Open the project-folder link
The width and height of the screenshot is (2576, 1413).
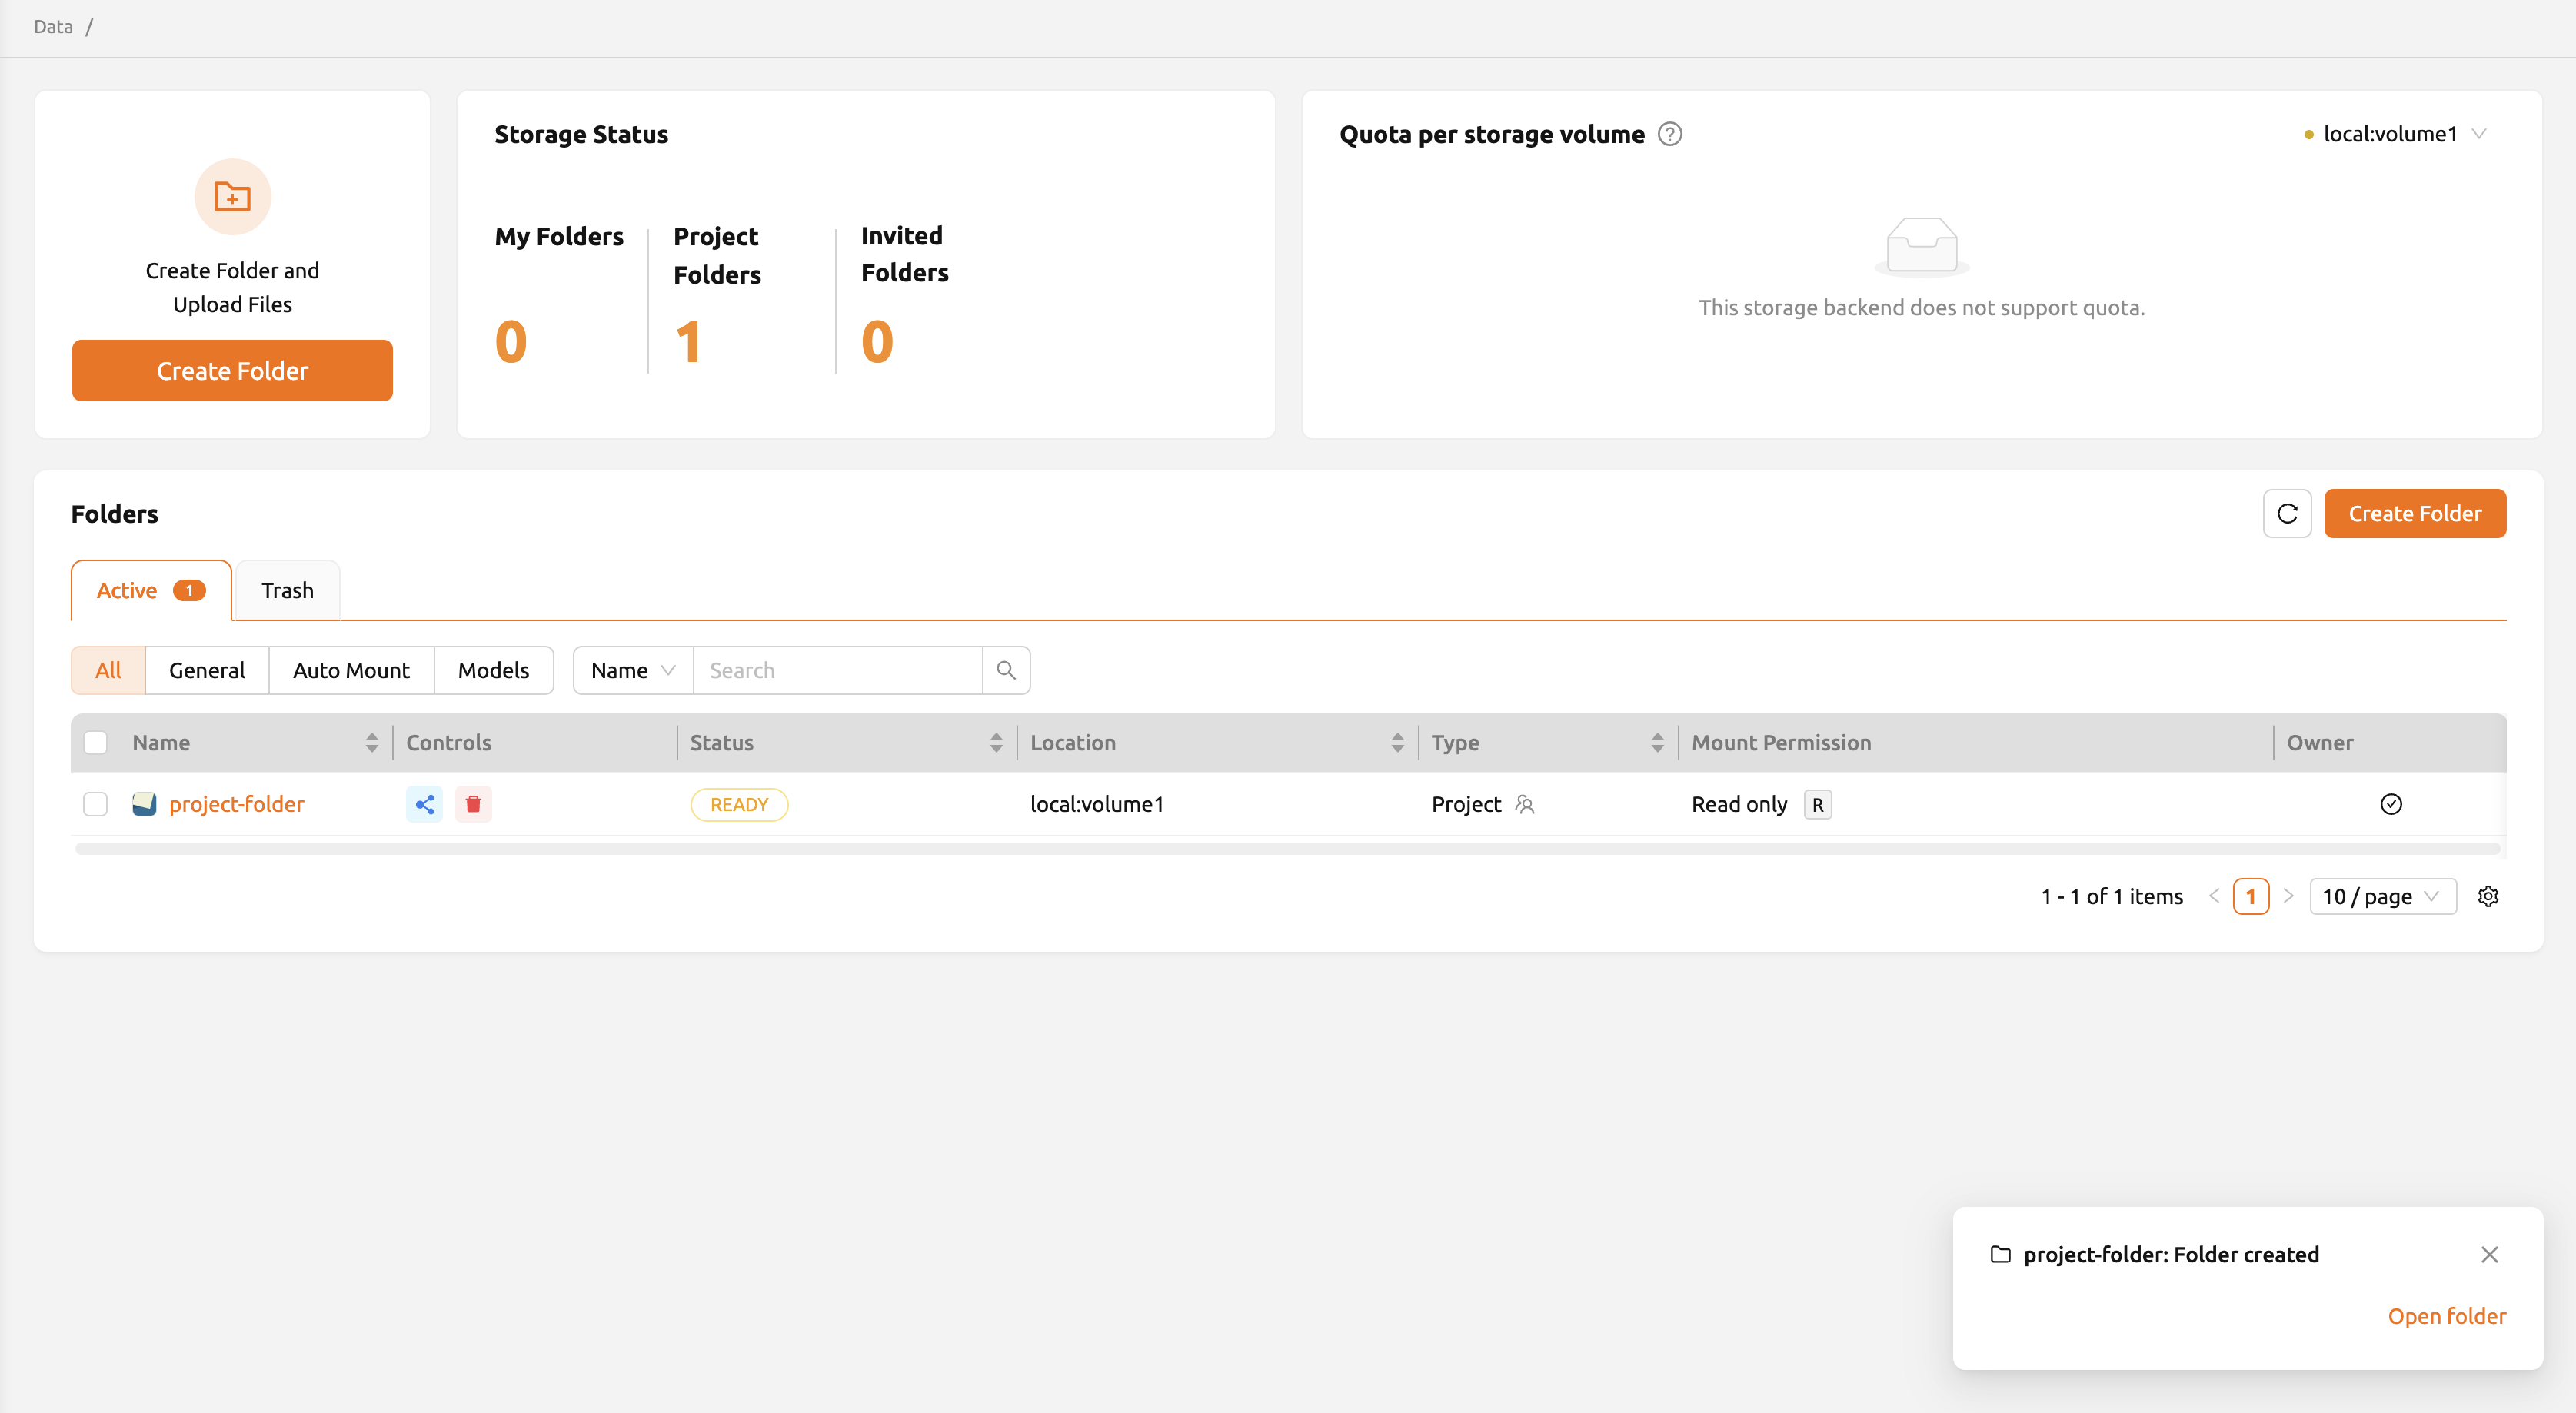pyautogui.click(x=236, y=804)
